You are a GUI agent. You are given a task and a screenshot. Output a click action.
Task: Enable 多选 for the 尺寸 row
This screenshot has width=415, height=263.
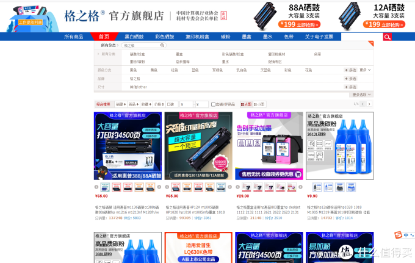pos(350,87)
